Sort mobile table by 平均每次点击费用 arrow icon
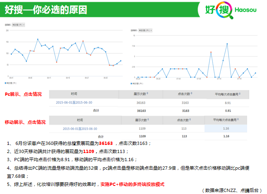267x194 pixels. 238,120
